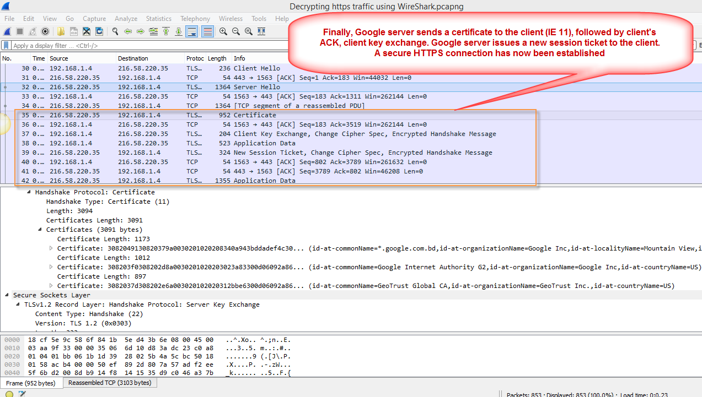Viewport: 702px width, 397px height.
Task: Go forward in packet history arrow
Action: (x=141, y=31)
